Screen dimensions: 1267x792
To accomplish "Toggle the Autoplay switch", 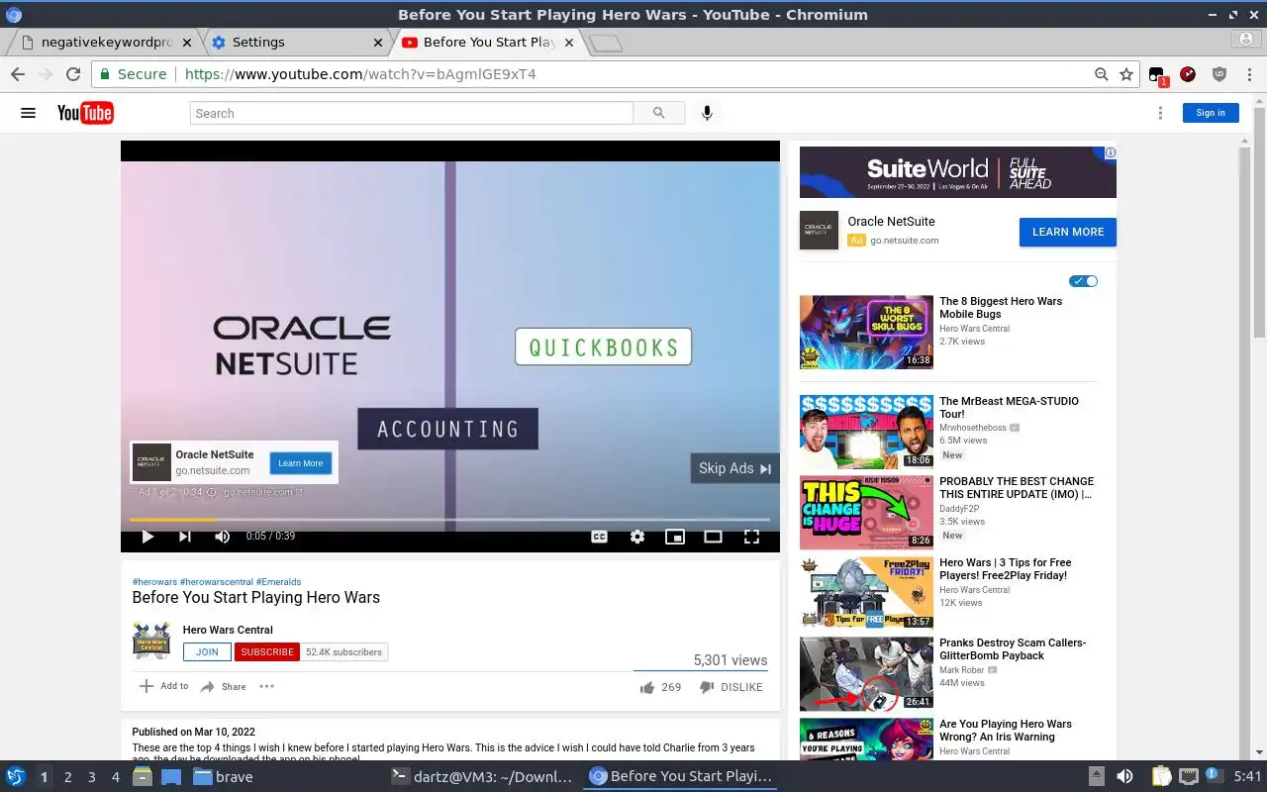I will click(x=1084, y=281).
